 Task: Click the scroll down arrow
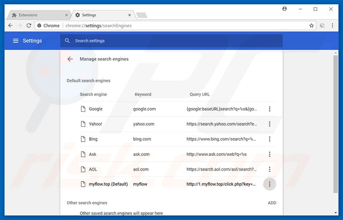(x=336, y=213)
